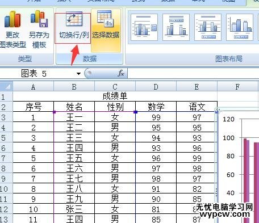Select column B header

tap(74, 87)
